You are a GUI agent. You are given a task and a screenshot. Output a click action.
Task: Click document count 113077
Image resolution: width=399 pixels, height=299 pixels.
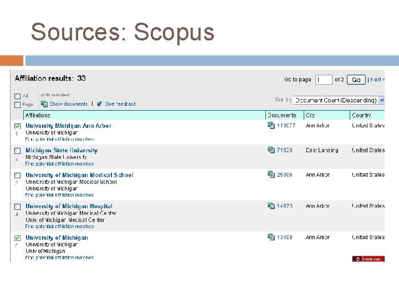tap(286, 125)
